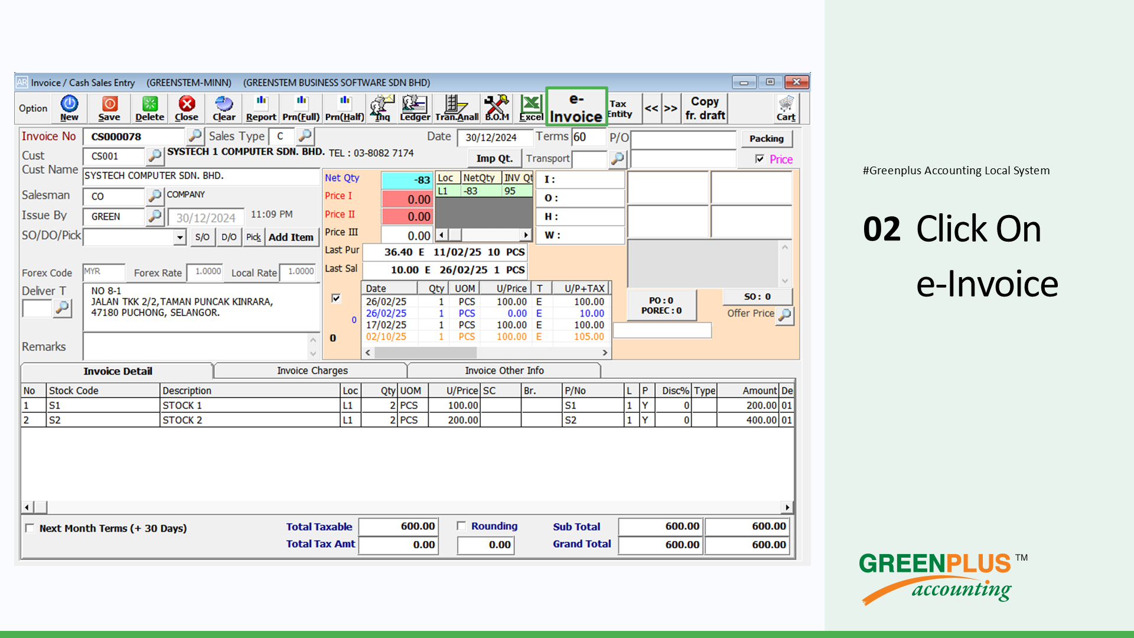The width and height of the screenshot is (1134, 638).
Task: Go to previous record with << button
Action: pyautogui.click(x=651, y=108)
